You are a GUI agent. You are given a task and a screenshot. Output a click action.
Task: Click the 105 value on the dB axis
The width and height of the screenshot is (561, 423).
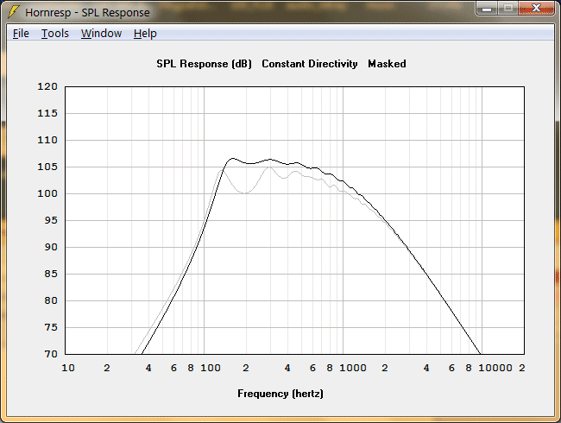point(47,167)
